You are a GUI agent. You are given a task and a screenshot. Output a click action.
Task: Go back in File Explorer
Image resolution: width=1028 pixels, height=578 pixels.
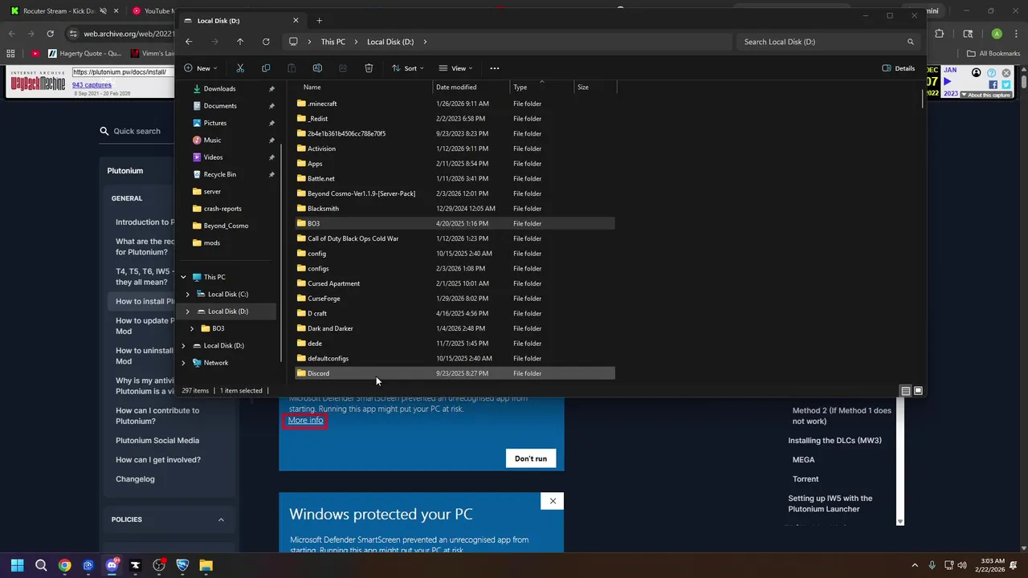(x=189, y=42)
